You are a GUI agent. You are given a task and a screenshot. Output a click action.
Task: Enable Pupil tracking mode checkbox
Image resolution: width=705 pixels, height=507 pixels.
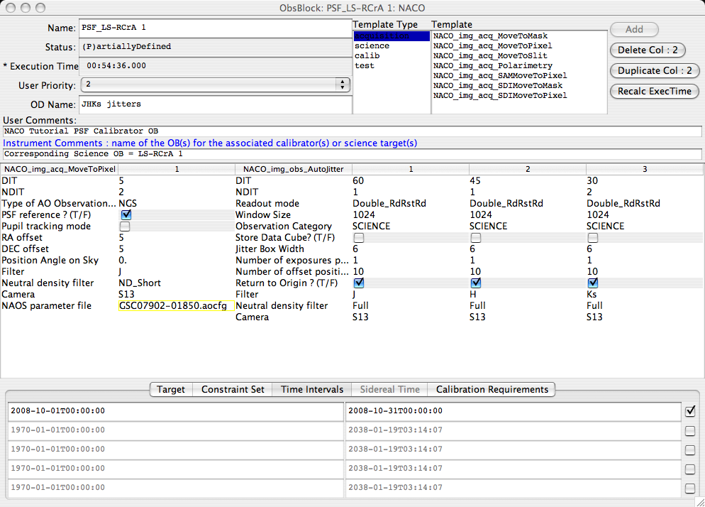click(x=125, y=226)
